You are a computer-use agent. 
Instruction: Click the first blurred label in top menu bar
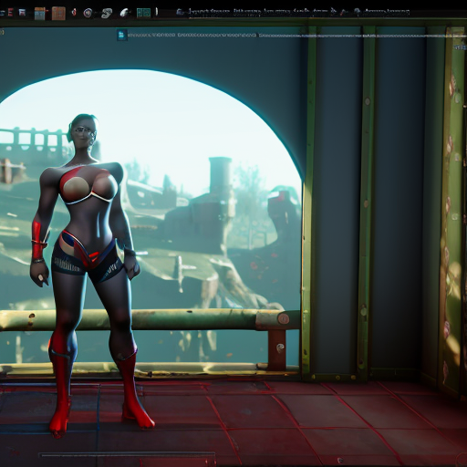[x=209, y=12]
